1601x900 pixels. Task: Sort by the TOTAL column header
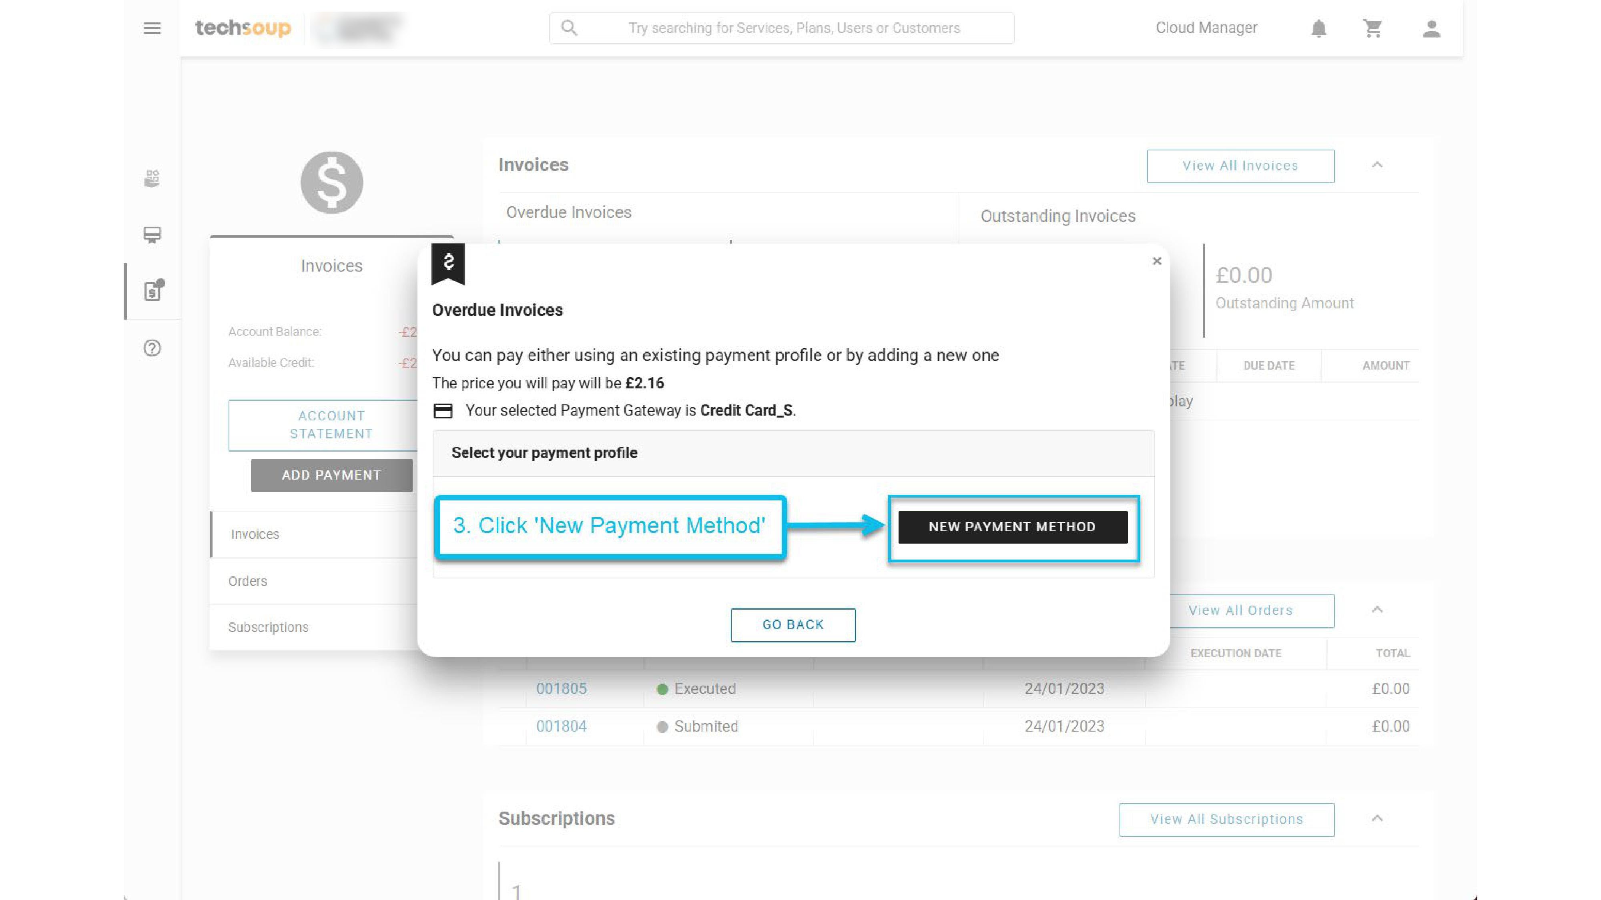[1392, 654]
